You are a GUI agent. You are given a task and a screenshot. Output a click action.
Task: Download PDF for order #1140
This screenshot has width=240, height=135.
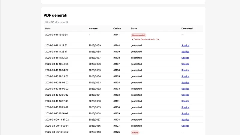click(185, 46)
